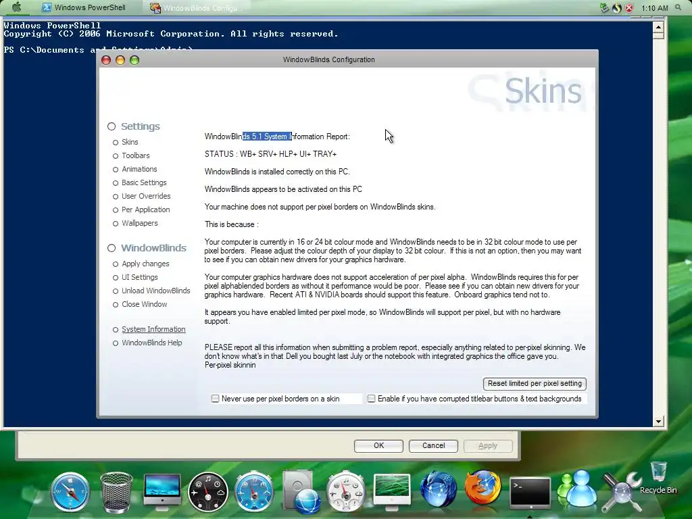
Task: Open Per Application settings
Action: [x=146, y=209]
